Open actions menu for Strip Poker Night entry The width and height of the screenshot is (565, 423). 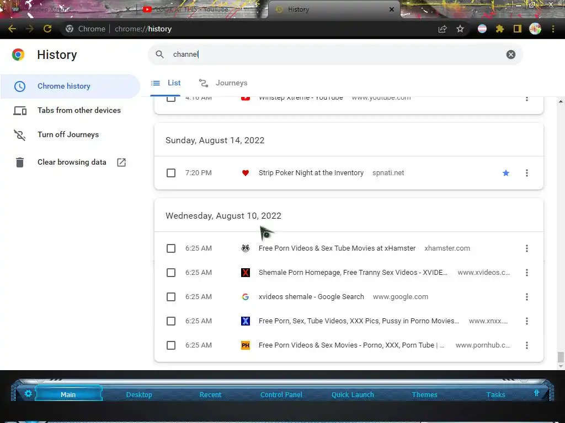tap(527, 173)
